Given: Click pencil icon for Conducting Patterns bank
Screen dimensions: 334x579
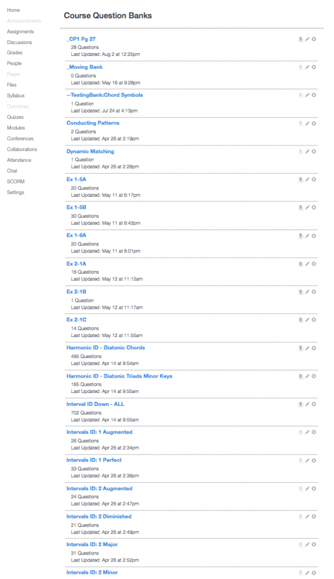Looking at the screenshot, I should [307, 124].
